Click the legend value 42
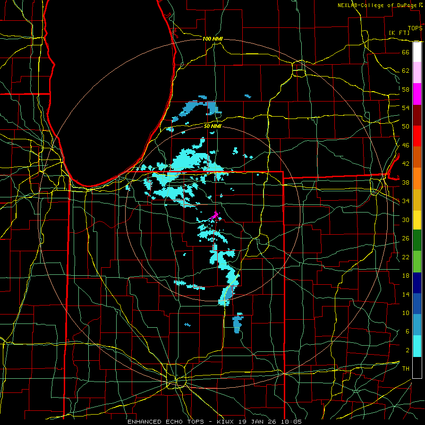 406,164
